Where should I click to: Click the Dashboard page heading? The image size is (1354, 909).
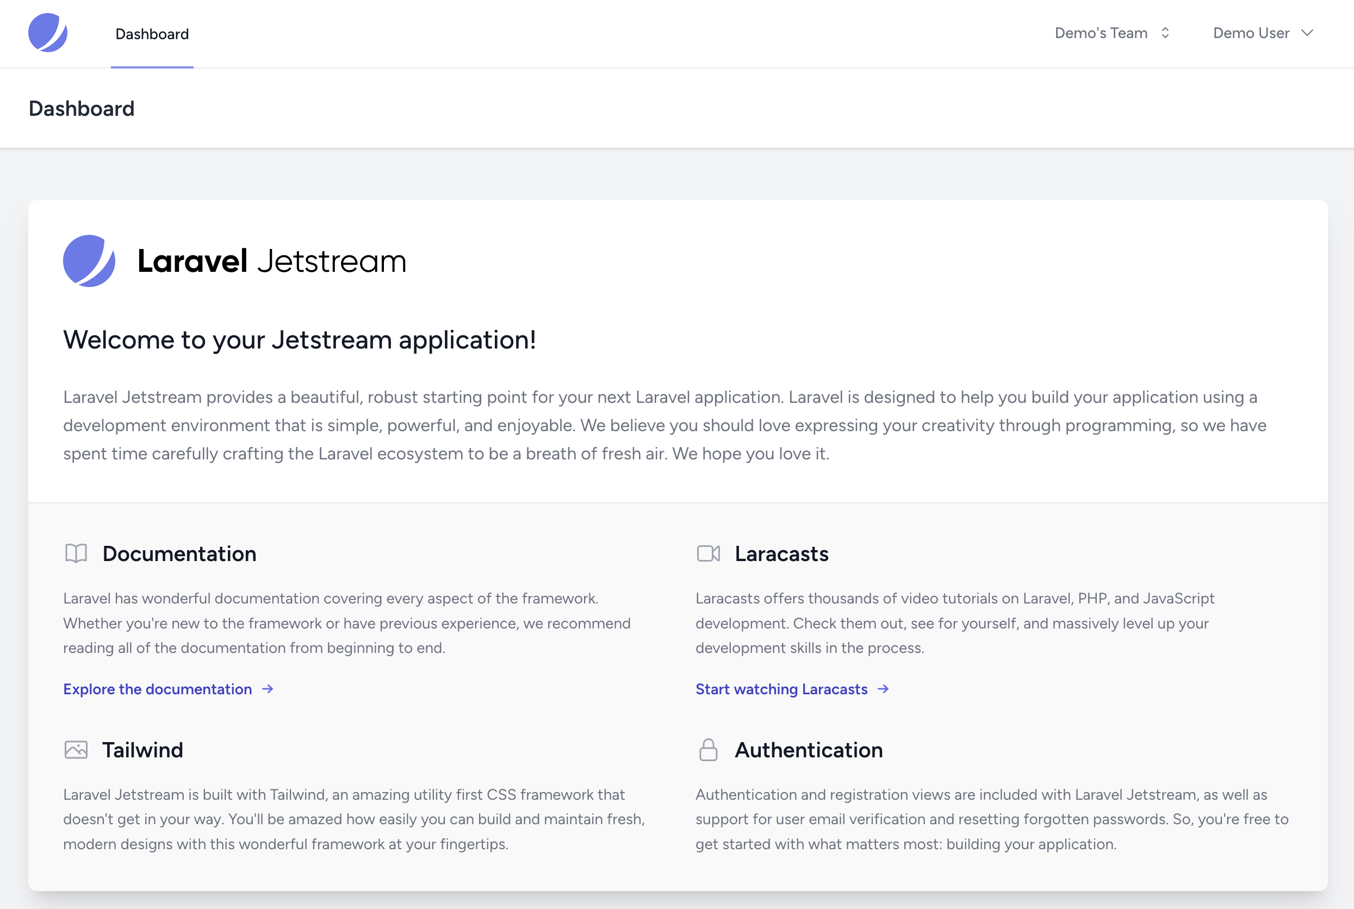click(82, 108)
